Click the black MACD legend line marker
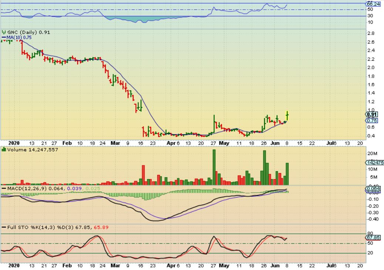The image size is (384, 270). 4,189
